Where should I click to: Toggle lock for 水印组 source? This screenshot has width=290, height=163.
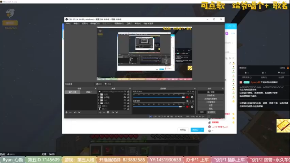pos(128,97)
